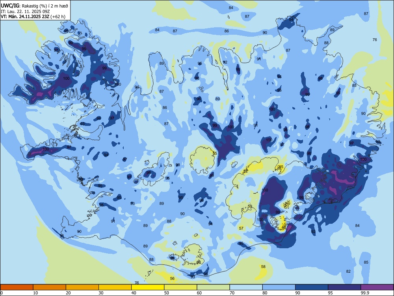The width and height of the screenshot is (394, 296).
Task: Click the dark orange 0–10 legend swatch
Action: 17,287
